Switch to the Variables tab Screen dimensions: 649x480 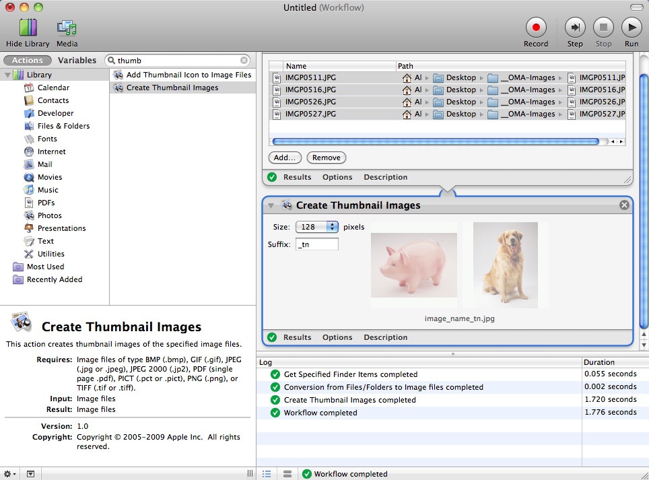(x=77, y=60)
